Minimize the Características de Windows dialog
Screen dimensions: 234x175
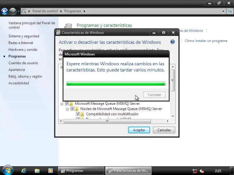154,33
